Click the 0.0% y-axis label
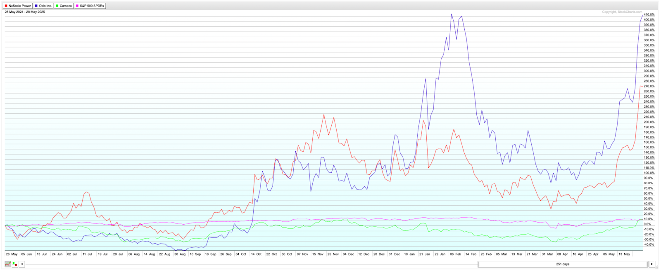 point(648,224)
